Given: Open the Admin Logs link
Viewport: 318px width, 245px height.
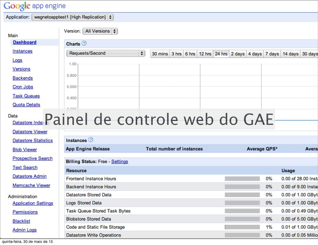Looking at the screenshot, I should tap(25, 230).
